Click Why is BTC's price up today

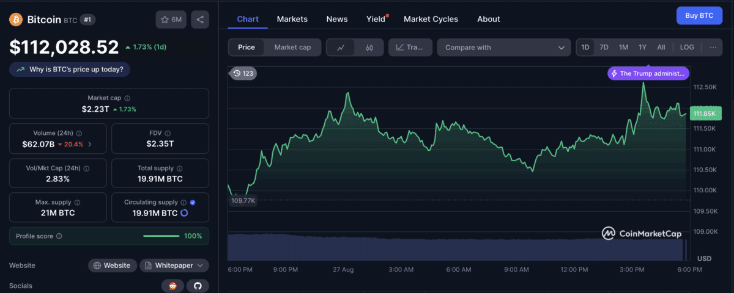[x=70, y=70]
